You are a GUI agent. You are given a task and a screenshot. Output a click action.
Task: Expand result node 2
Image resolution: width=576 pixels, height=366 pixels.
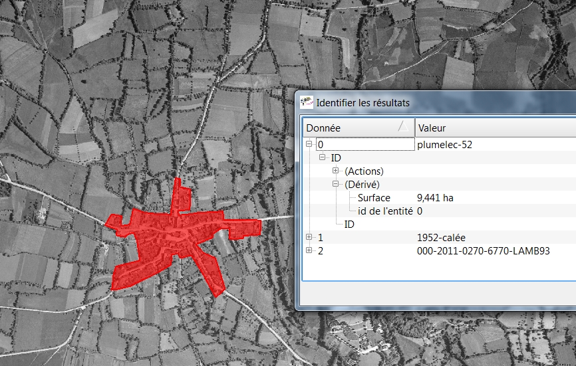(309, 250)
